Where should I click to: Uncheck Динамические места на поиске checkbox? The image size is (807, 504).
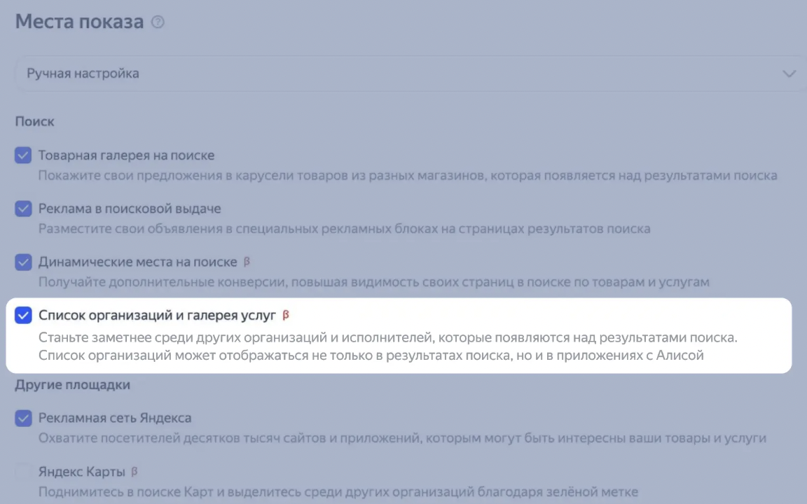(23, 262)
